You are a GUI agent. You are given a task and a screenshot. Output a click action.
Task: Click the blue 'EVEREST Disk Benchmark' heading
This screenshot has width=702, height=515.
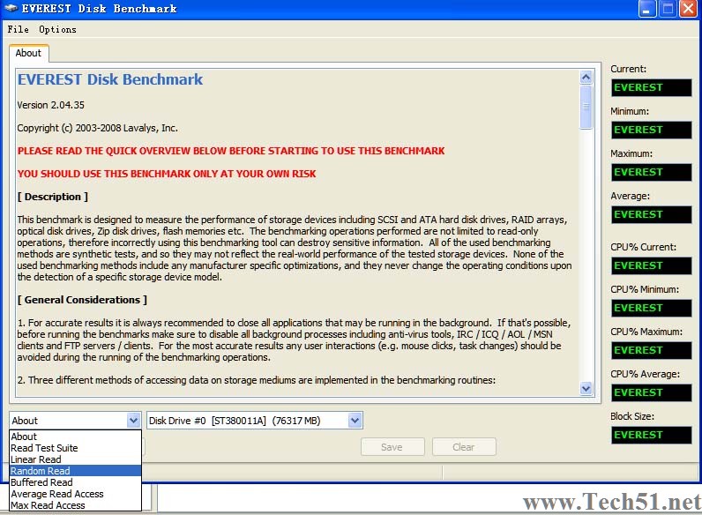tap(110, 79)
